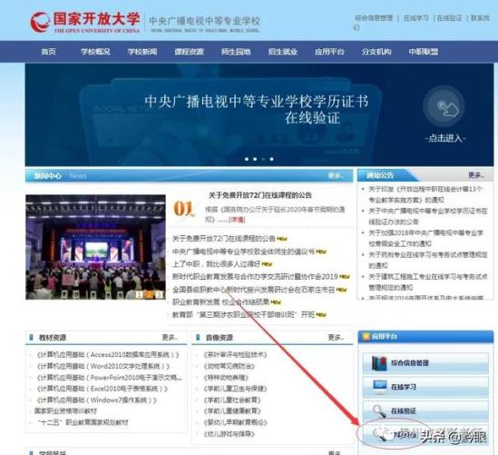Select the last banner carousel dot

(x=271, y=159)
